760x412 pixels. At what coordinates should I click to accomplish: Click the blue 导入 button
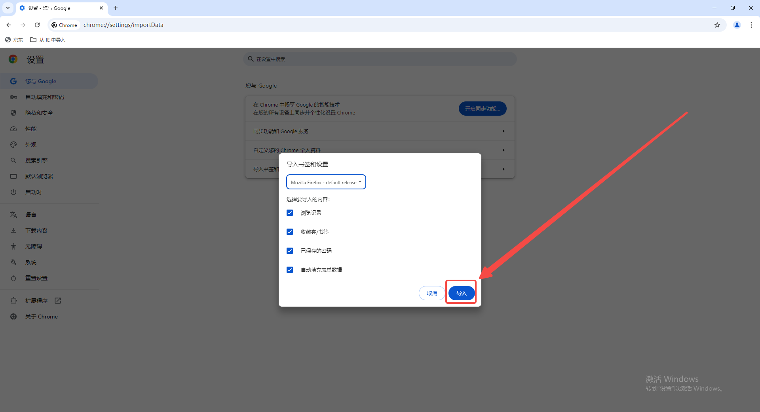pyautogui.click(x=462, y=293)
